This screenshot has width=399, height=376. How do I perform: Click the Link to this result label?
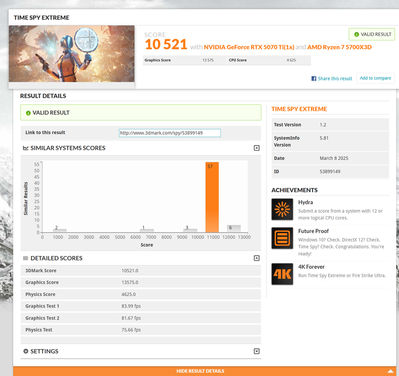[45, 133]
